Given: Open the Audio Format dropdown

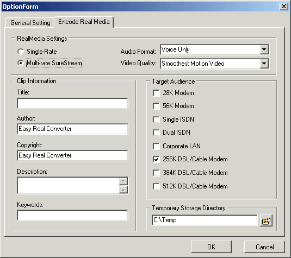Looking at the screenshot, I should point(264,49).
